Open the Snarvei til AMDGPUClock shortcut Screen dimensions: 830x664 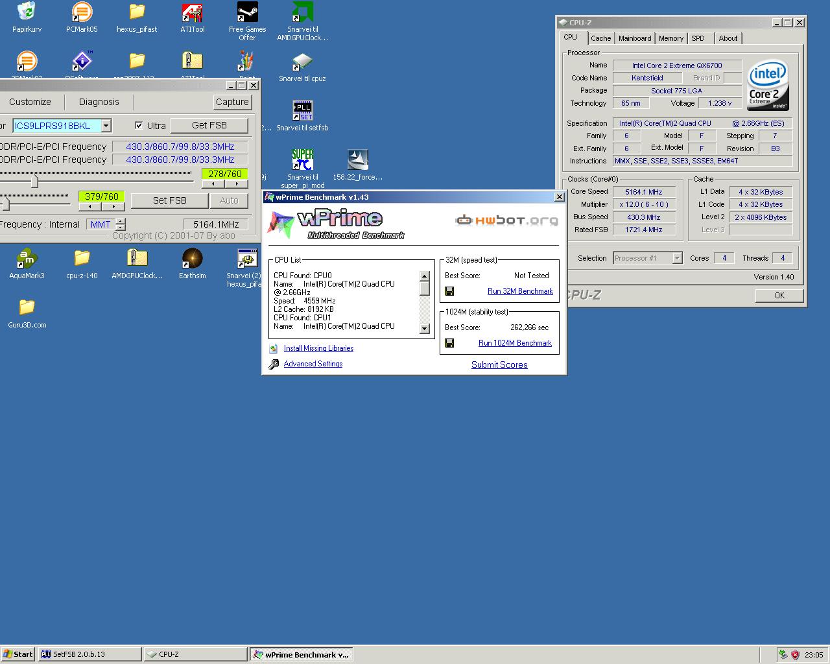coord(302,12)
